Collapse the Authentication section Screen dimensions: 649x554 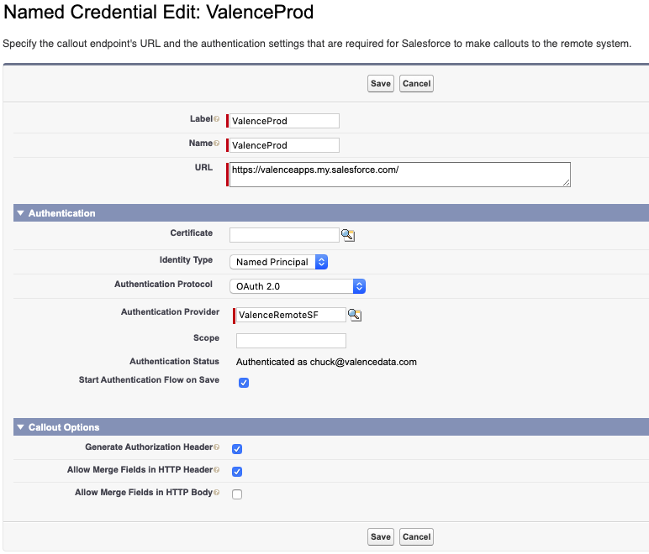[20, 213]
